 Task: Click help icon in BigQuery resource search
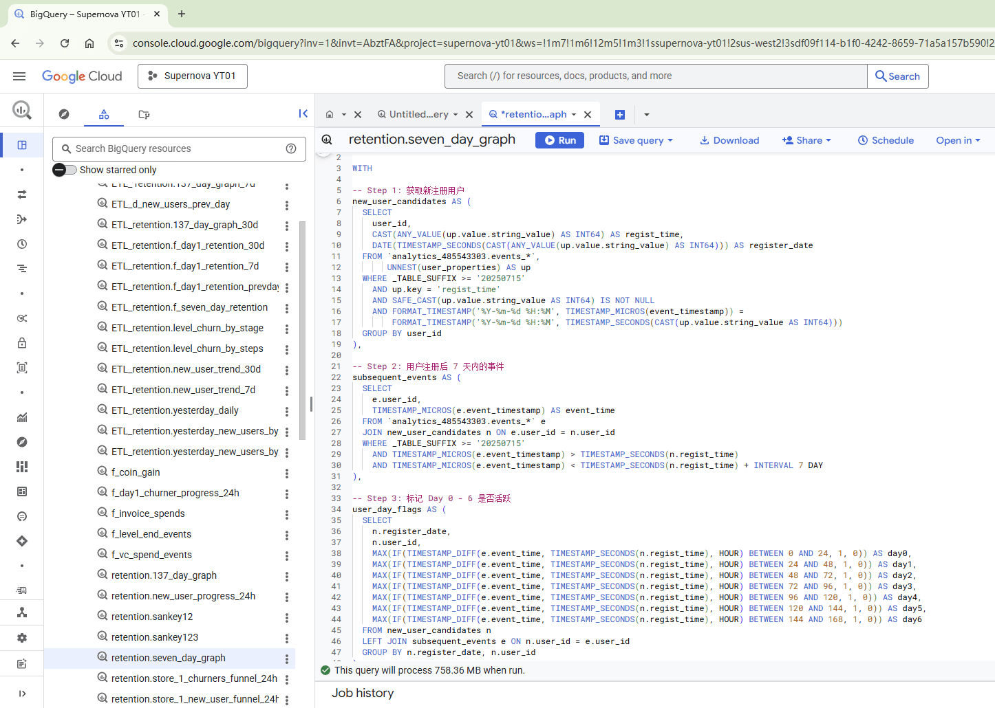point(291,148)
